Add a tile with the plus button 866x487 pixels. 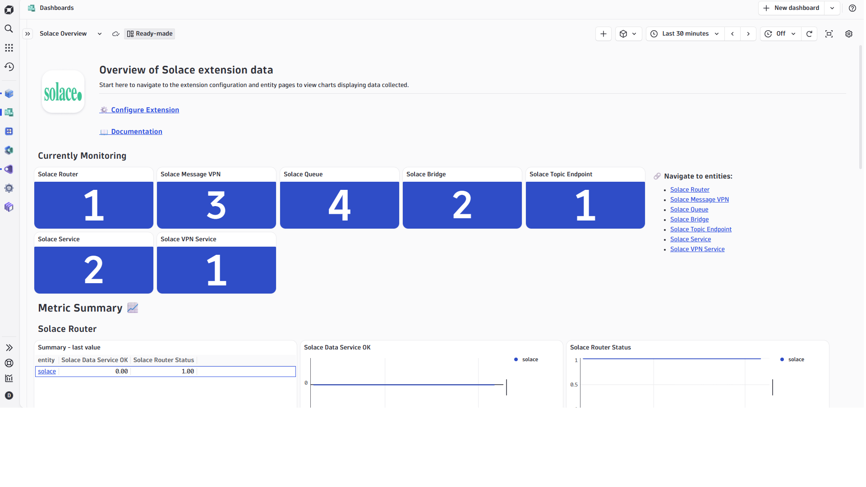[603, 34]
